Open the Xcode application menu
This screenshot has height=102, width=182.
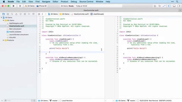point(11,1)
